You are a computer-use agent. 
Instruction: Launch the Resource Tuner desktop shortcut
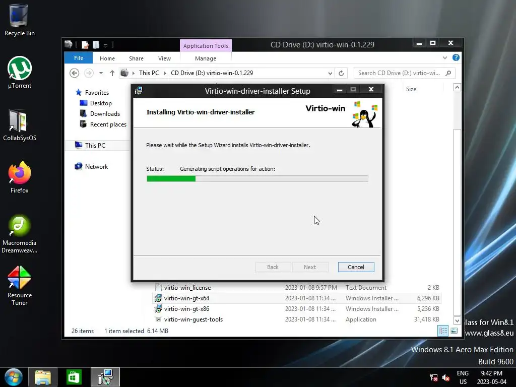pyautogui.click(x=20, y=286)
